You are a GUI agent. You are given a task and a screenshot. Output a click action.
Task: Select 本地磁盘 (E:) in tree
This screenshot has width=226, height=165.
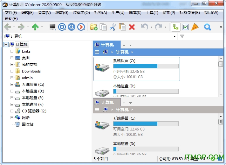click(32, 98)
